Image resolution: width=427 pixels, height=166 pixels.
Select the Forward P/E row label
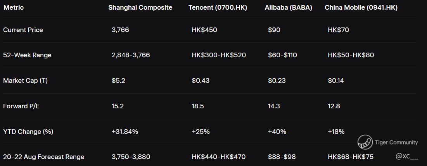(x=21, y=106)
